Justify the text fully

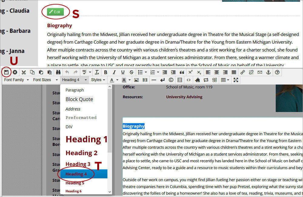(234, 72)
